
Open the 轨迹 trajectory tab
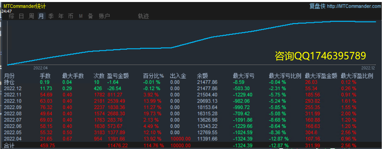tap(143, 16)
